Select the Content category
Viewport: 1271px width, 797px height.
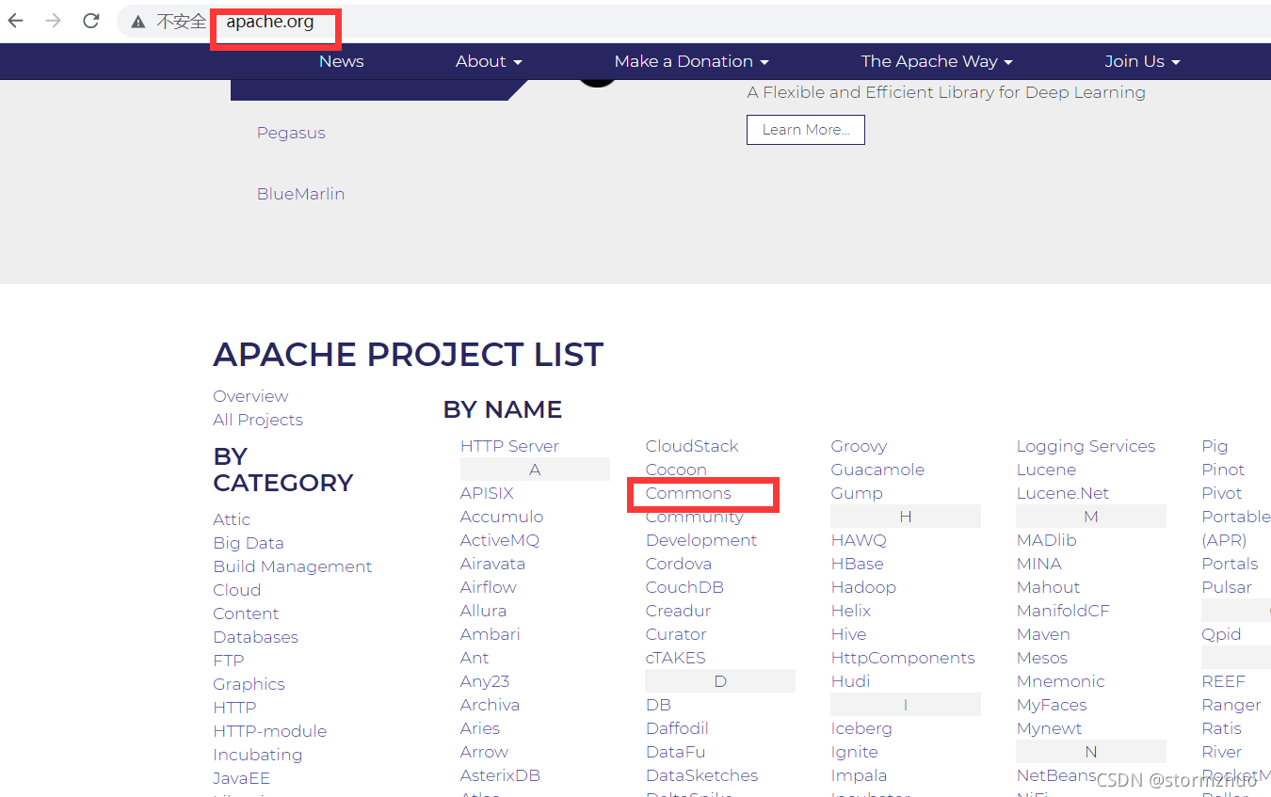pos(246,614)
